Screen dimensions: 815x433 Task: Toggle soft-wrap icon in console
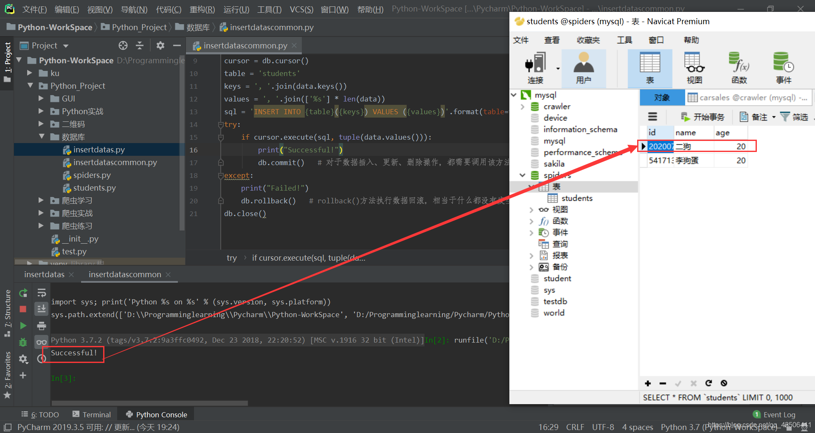(x=42, y=293)
